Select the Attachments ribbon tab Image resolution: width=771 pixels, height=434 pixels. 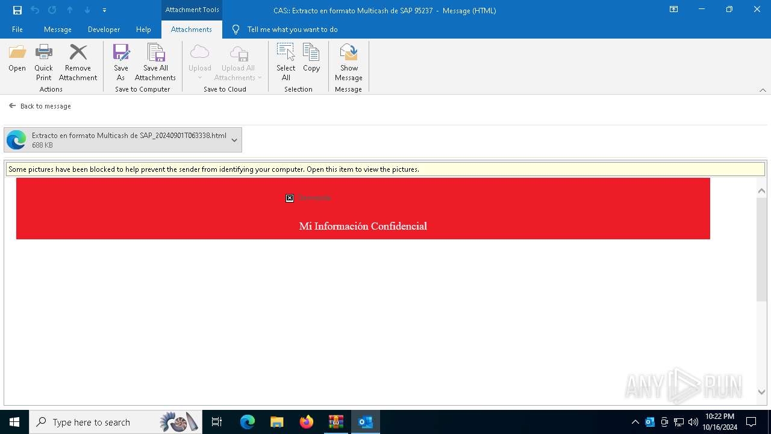(192, 30)
